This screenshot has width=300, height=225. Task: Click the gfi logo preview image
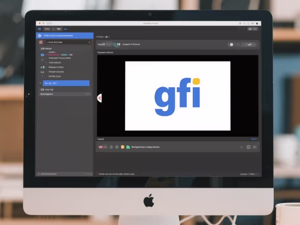(178, 96)
